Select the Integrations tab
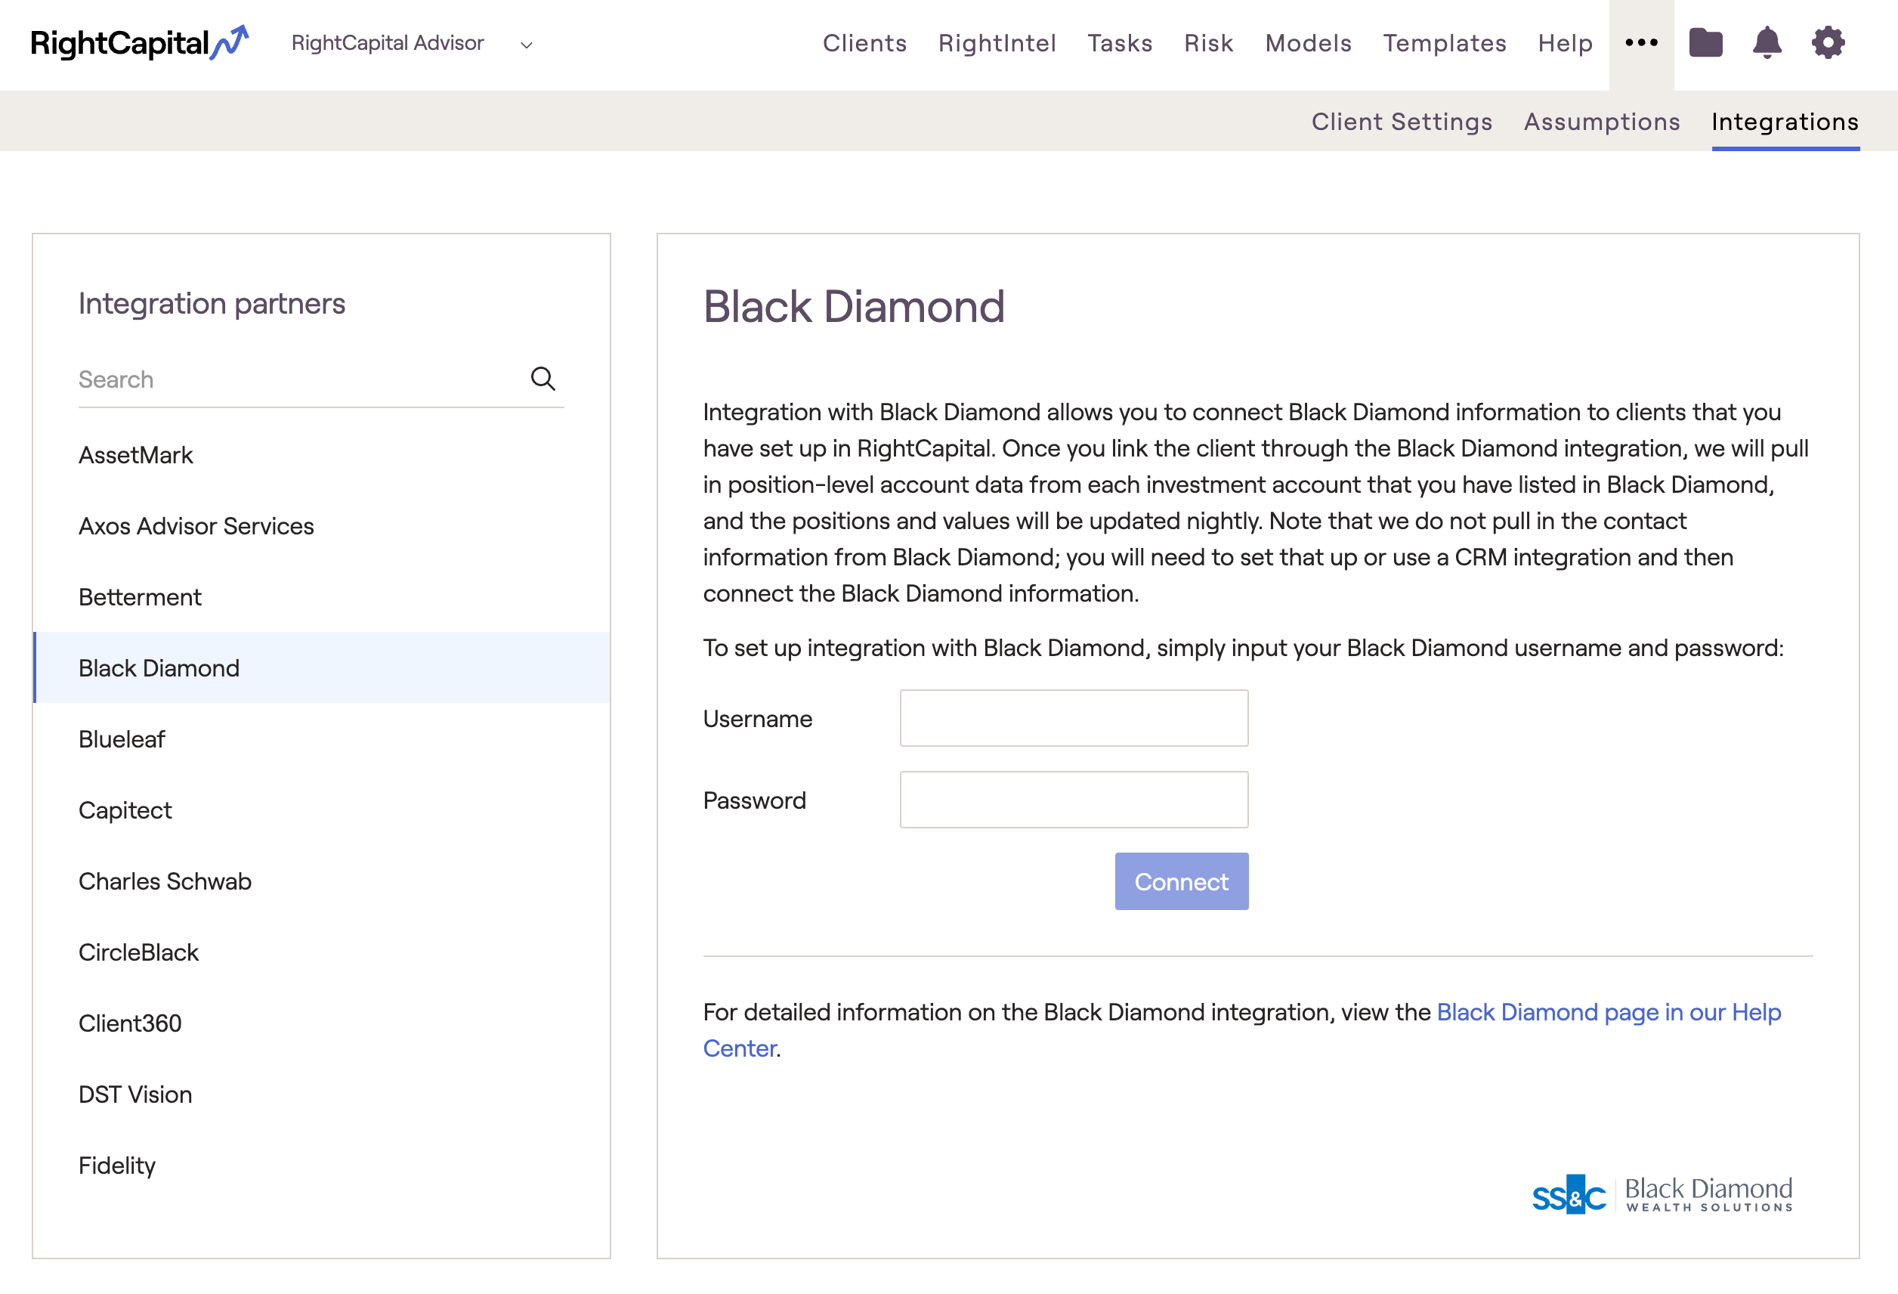This screenshot has width=1898, height=1294. (x=1785, y=122)
